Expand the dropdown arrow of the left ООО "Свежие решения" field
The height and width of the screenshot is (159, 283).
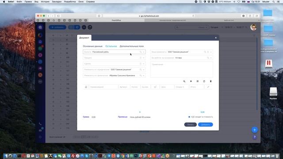[x=144, y=70]
